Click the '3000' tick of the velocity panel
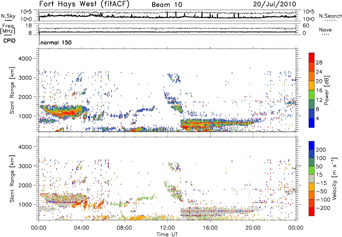The image size is (342, 237). coord(25,166)
